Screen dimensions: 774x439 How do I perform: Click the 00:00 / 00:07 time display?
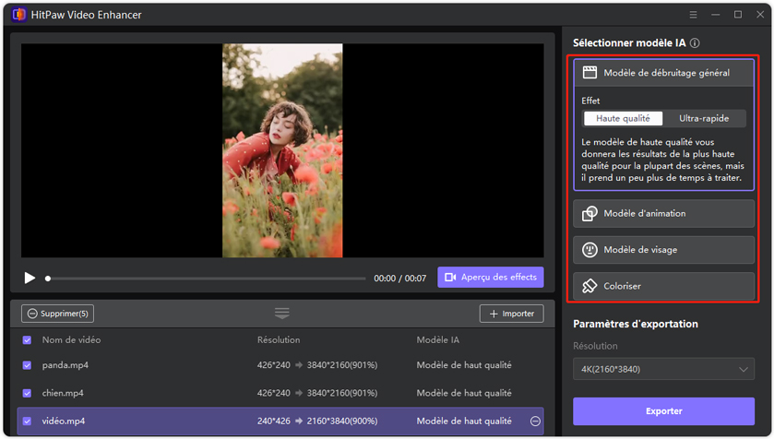pos(399,279)
